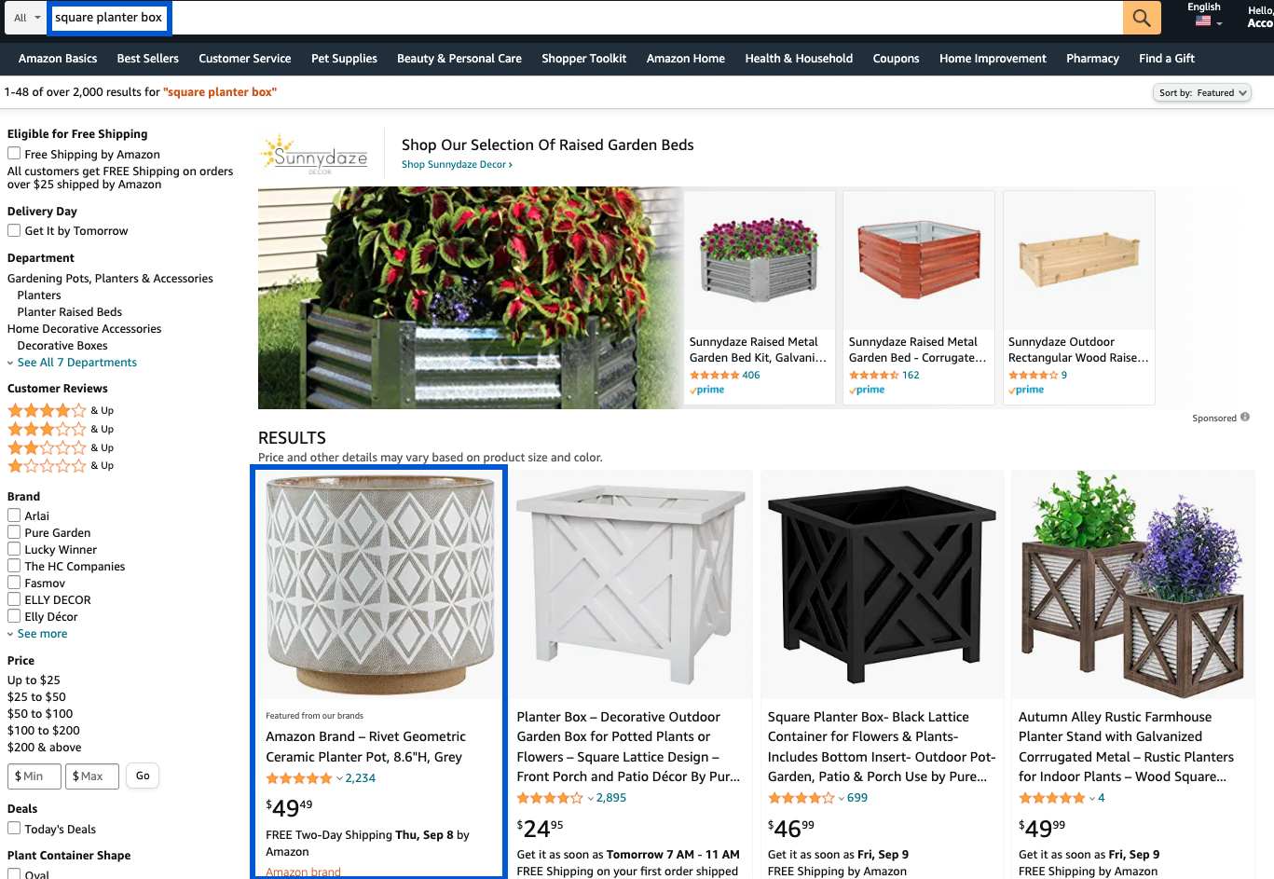Click the orange search magnifier button
Screen dimensions: 1274x879
(1142, 18)
